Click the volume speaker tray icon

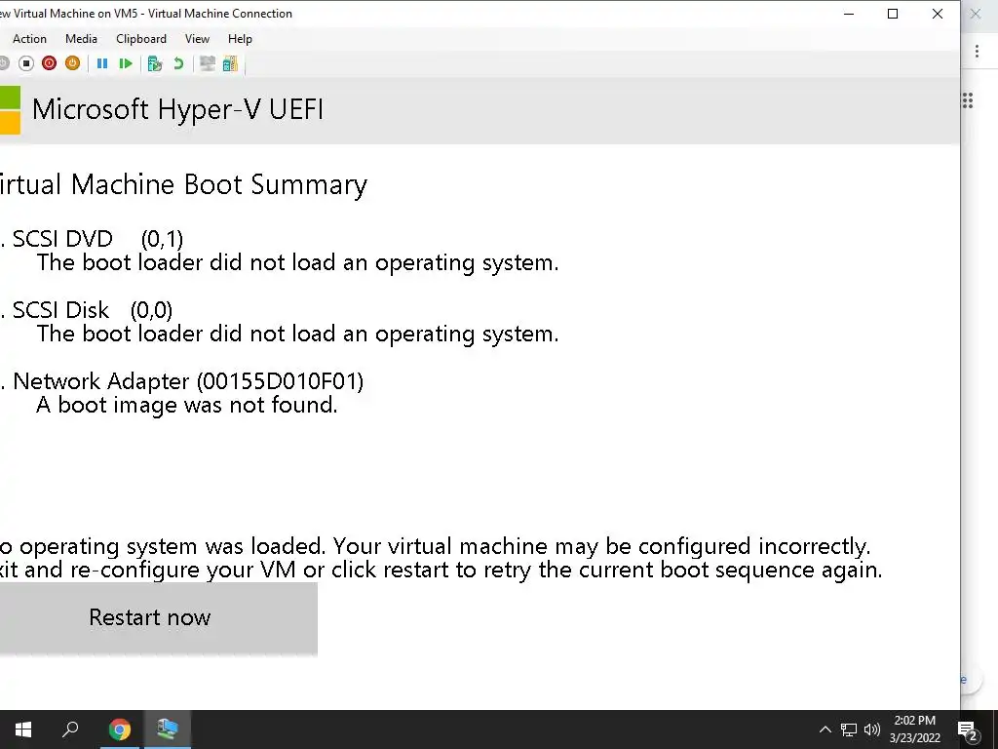pyautogui.click(x=872, y=729)
